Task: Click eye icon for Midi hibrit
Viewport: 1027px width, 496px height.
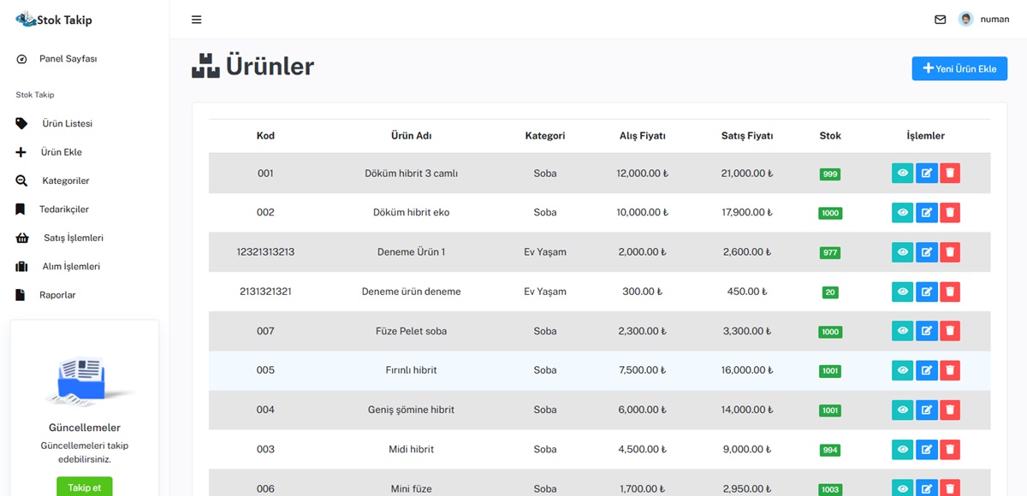Action: point(902,449)
